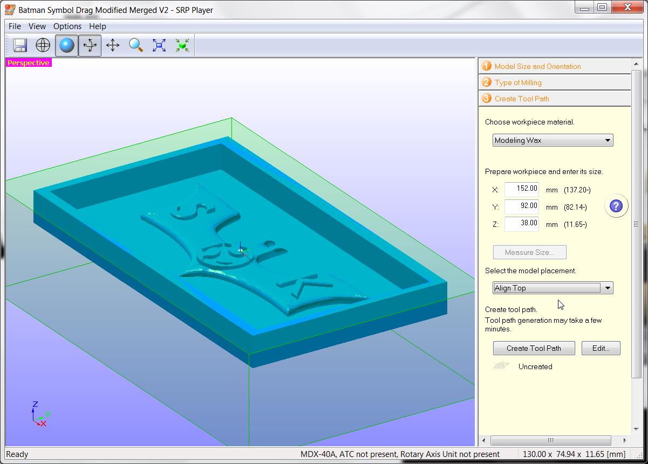Click the vertical scrollbar of the side panel
The image size is (648, 464).
(636, 224)
